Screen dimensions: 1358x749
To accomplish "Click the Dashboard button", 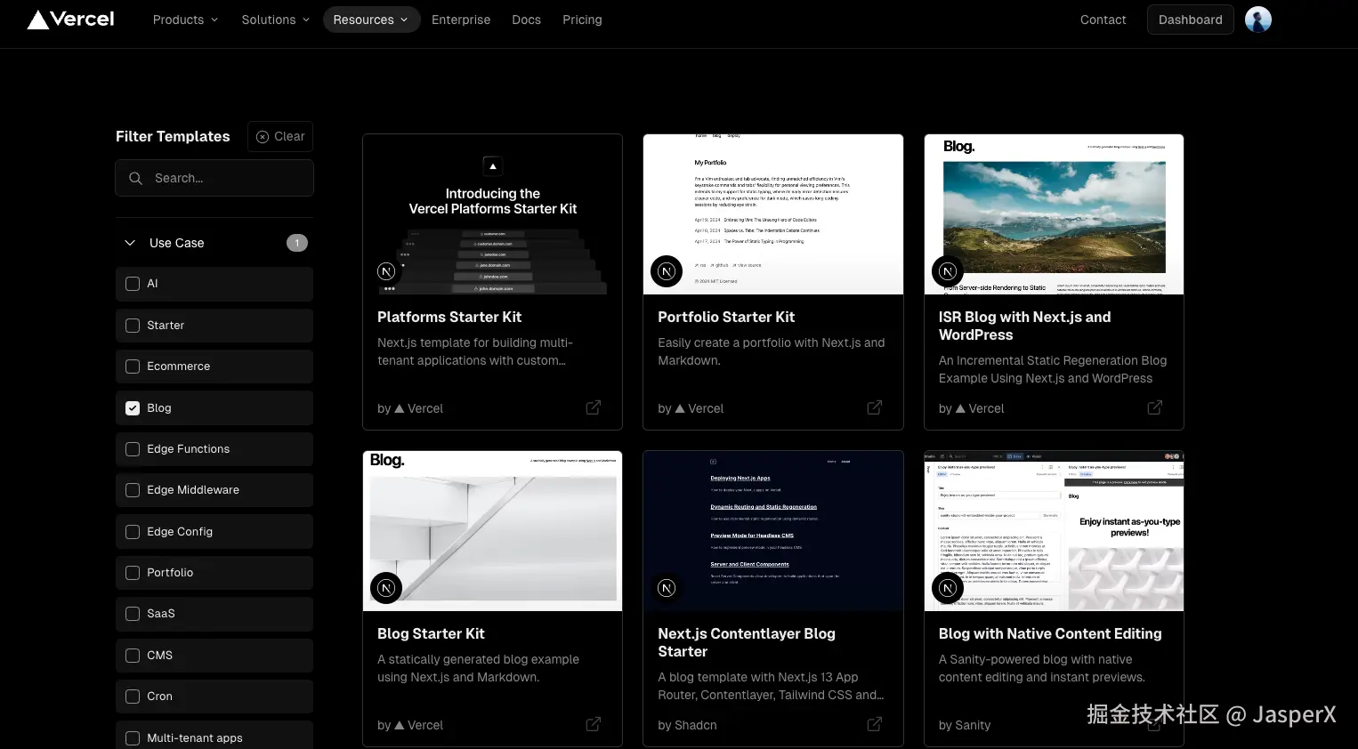I will coord(1190,20).
